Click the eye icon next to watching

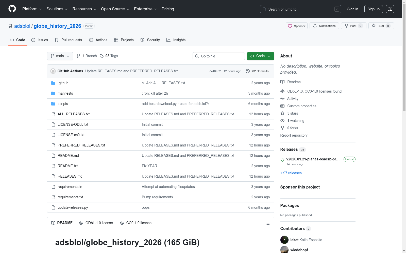tap(282, 121)
